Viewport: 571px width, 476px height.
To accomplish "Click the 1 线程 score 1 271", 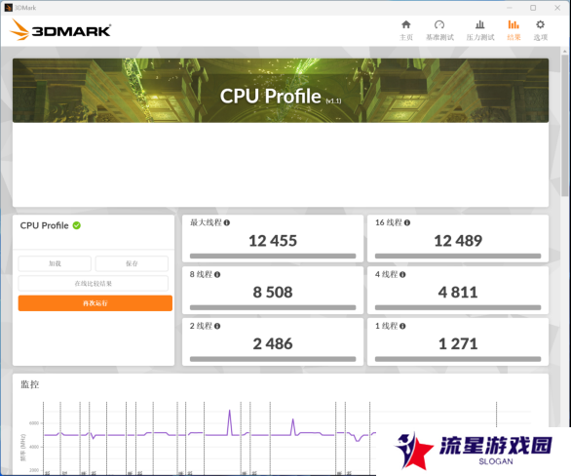I will tap(458, 344).
